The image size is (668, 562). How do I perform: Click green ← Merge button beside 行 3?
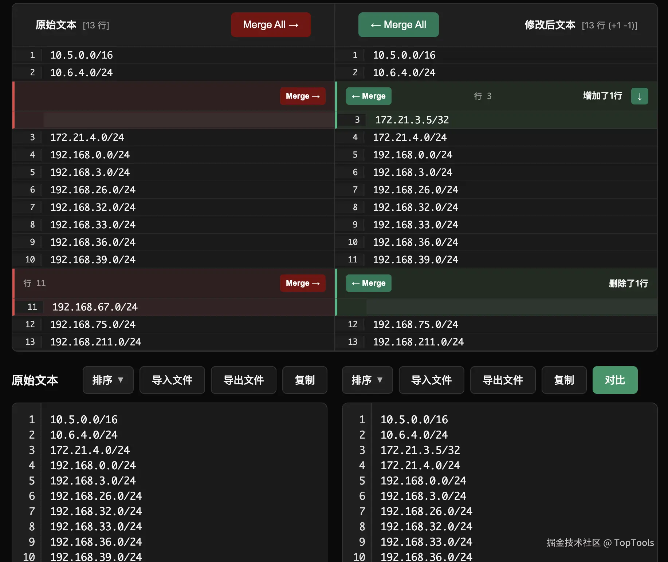369,96
